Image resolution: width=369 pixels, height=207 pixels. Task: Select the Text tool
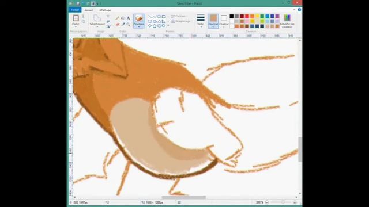pyautogui.click(x=128, y=18)
